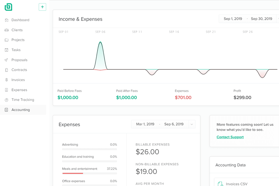The width and height of the screenshot is (279, 186).
Task: Click the Invoices CSV file icon
Action: click(221, 184)
